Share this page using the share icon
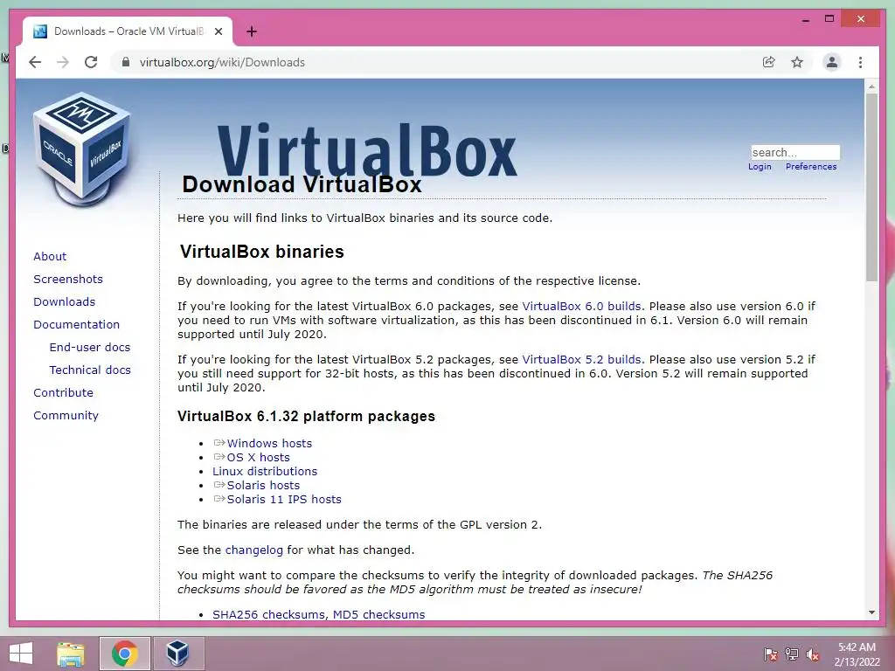Image resolution: width=895 pixels, height=671 pixels. [769, 62]
